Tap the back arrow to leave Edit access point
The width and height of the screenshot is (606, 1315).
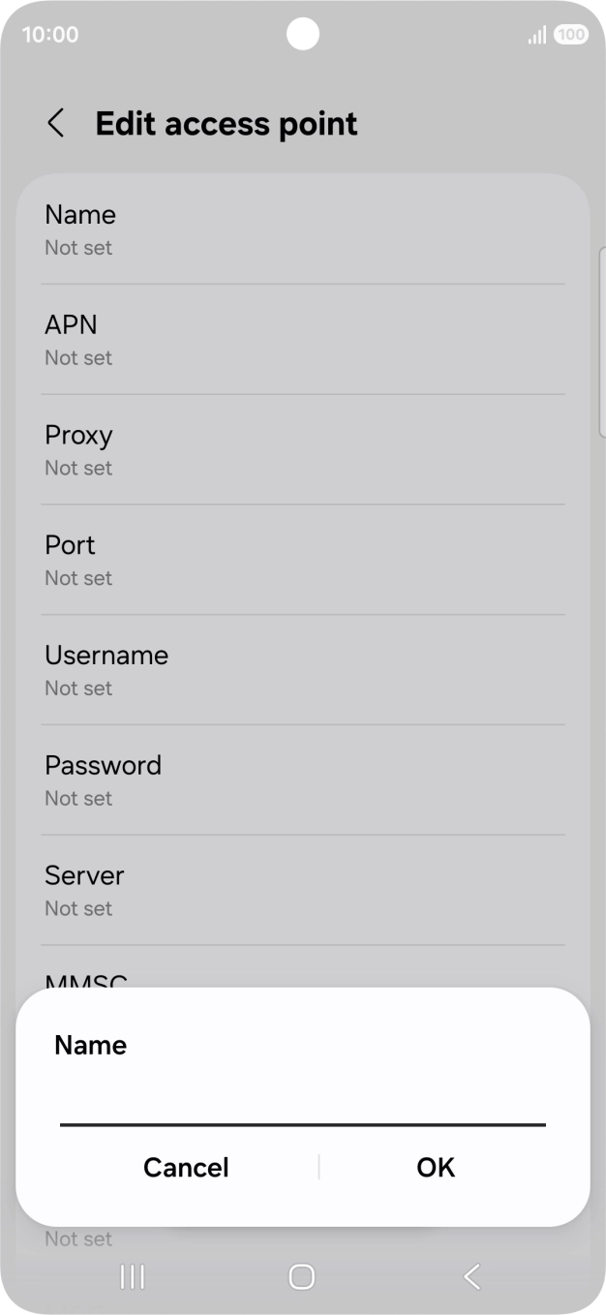pos(55,123)
